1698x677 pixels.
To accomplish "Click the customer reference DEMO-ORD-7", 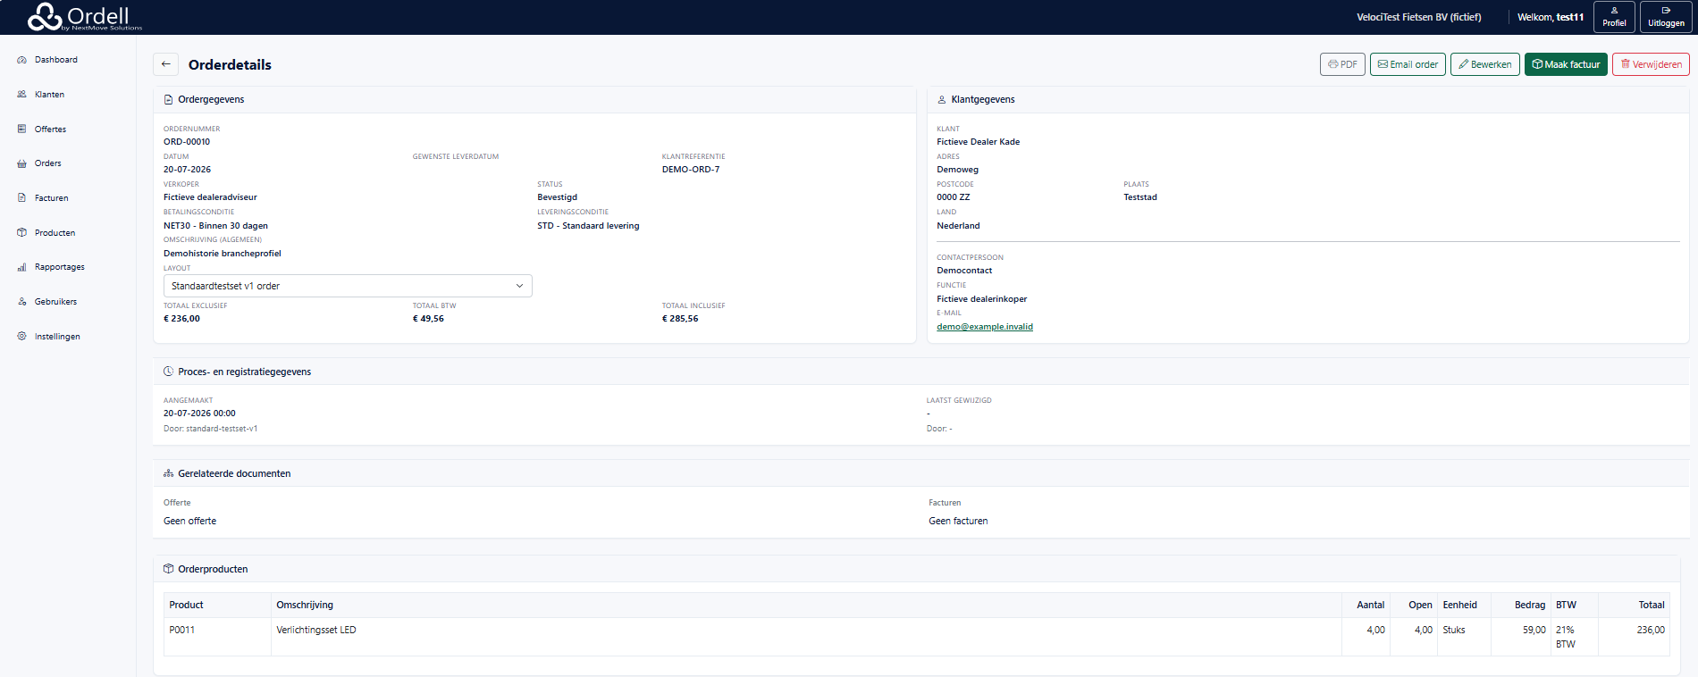I will [x=691, y=170].
